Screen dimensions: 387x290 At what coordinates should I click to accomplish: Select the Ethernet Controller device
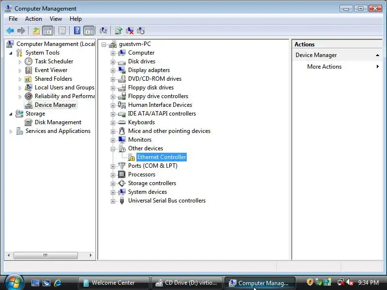point(162,157)
